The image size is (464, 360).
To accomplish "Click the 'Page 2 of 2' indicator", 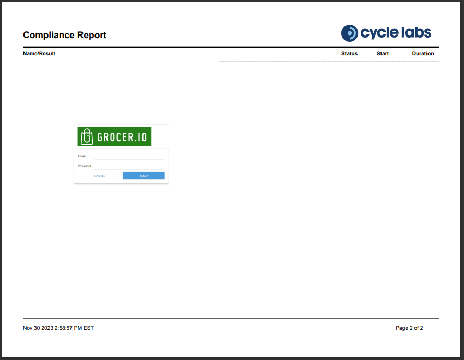I will point(409,328).
